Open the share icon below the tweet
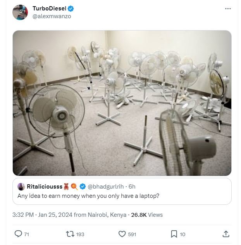Image resolution: width=241 pixels, height=245 pixels. pos(226,234)
